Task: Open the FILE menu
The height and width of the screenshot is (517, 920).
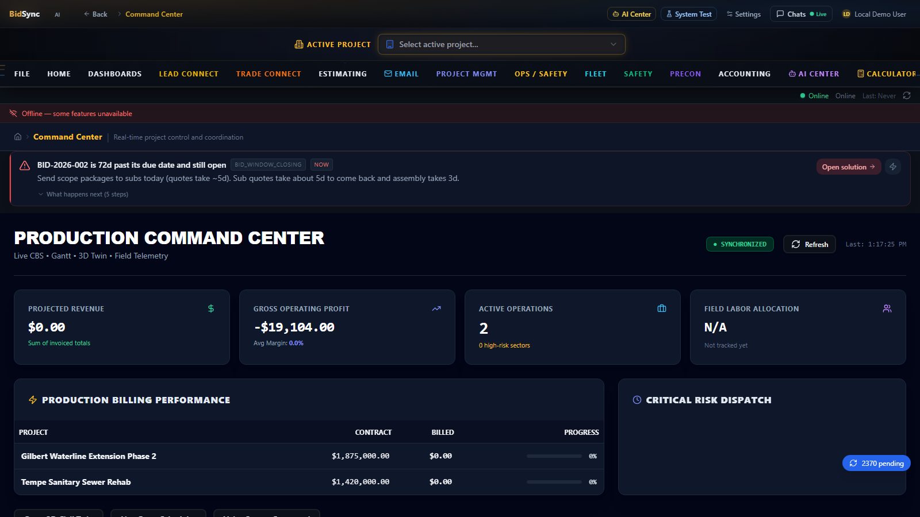Action: 22,74
